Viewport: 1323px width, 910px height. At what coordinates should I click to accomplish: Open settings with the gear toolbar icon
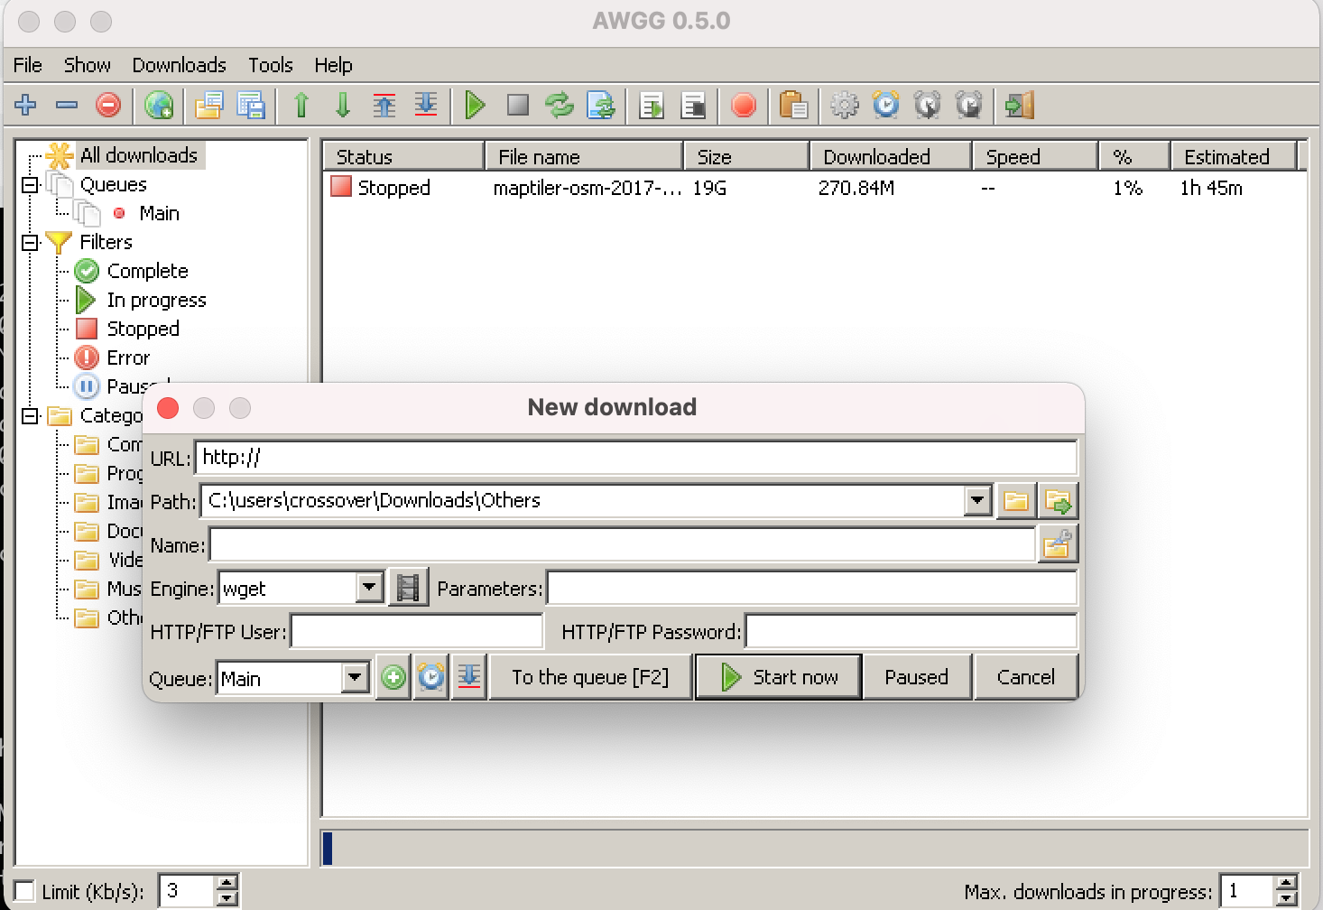point(844,106)
